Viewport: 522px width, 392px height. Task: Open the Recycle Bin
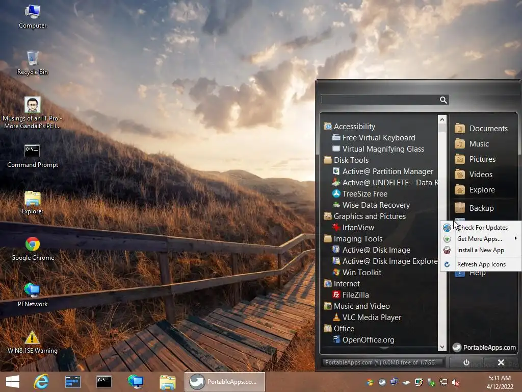[32, 63]
